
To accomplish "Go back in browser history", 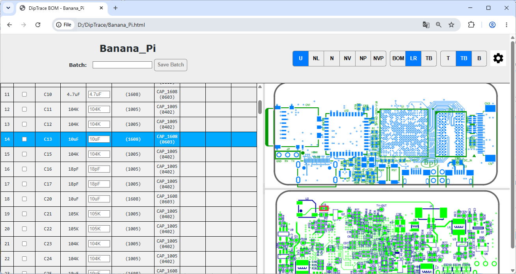I will coord(9,25).
